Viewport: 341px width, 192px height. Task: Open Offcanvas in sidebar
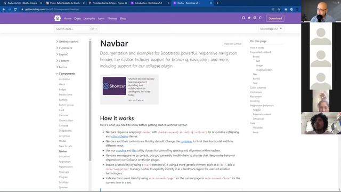(64, 156)
